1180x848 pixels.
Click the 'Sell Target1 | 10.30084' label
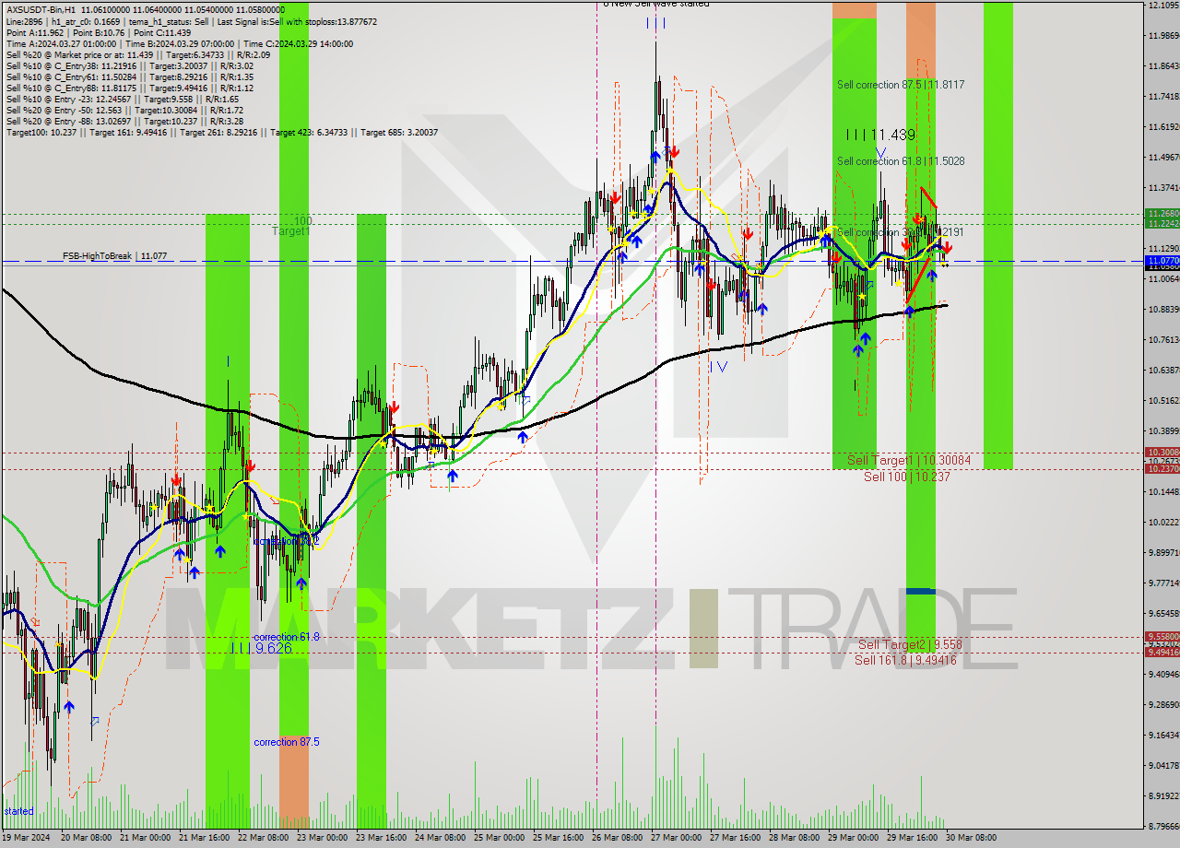tap(909, 460)
